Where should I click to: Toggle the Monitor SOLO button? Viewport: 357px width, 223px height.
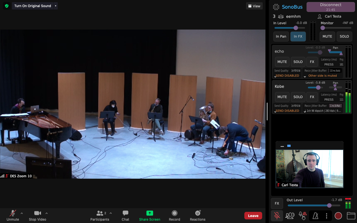pos(344,37)
